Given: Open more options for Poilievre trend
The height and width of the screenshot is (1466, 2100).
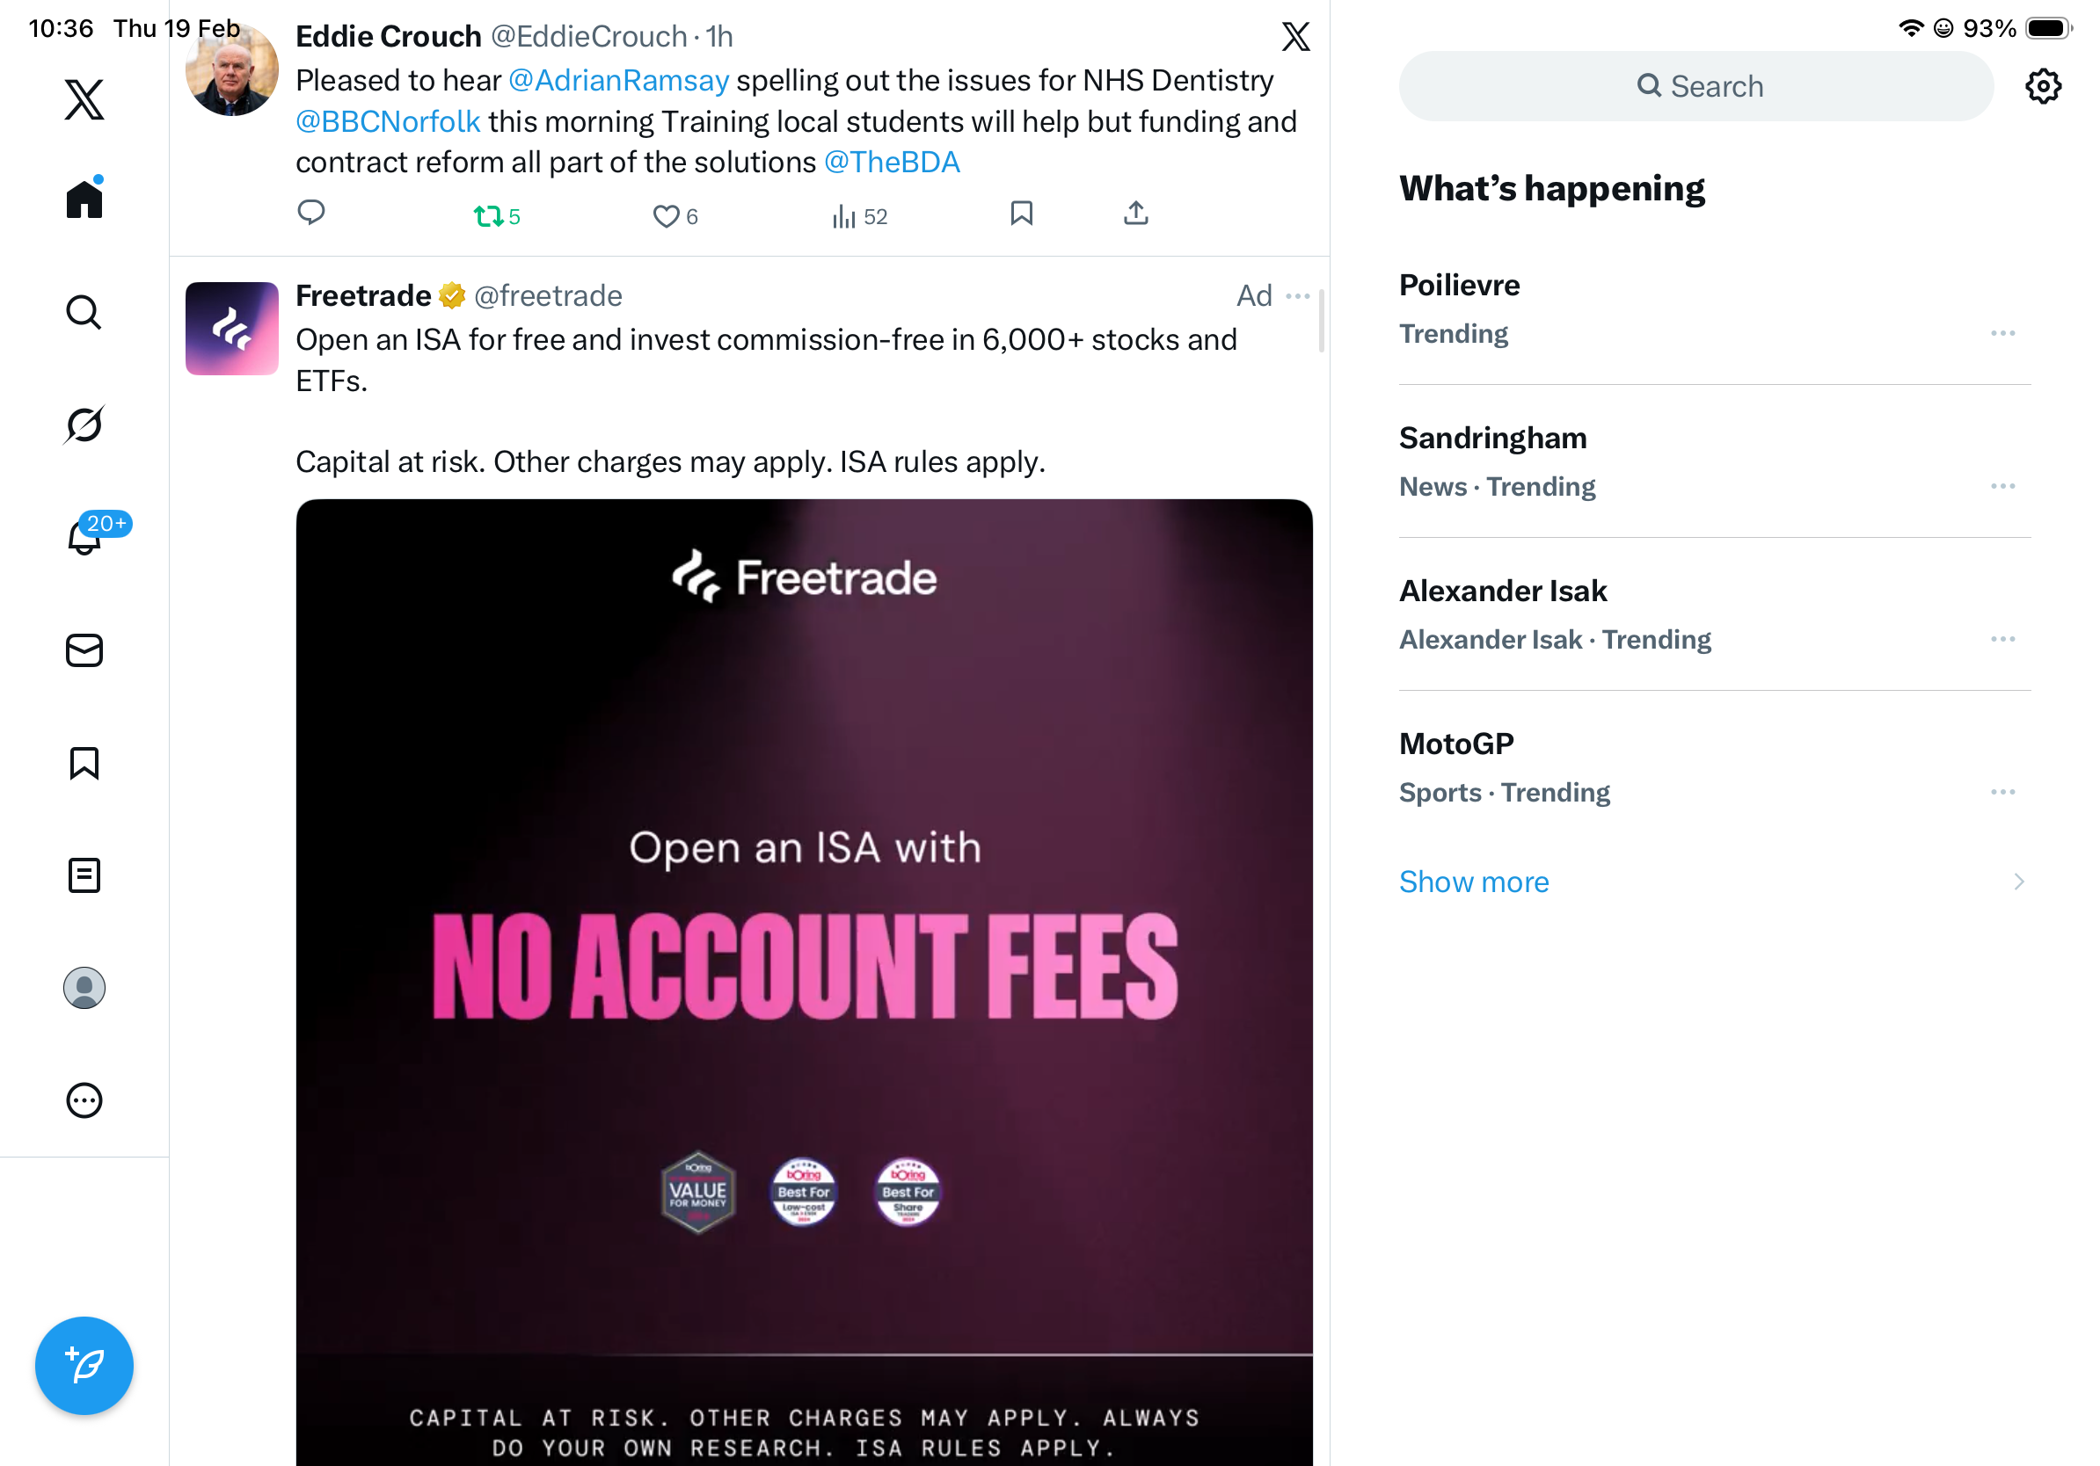Looking at the screenshot, I should (x=2002, y=334).
